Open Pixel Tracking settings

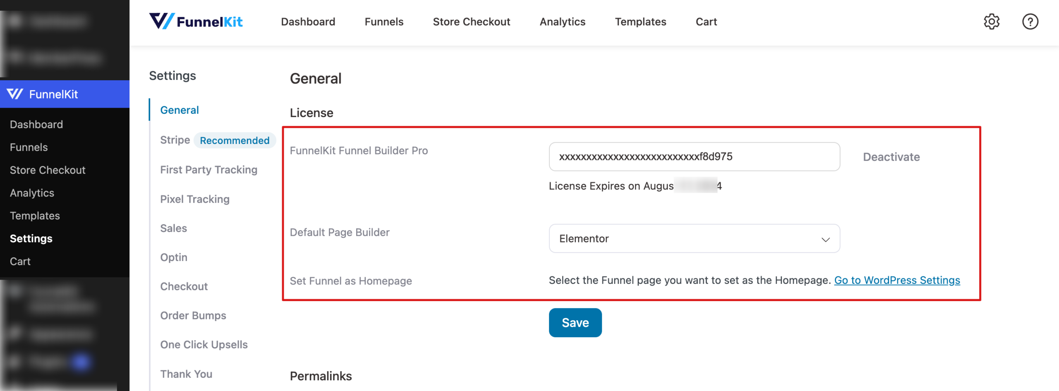coord(194,199)
